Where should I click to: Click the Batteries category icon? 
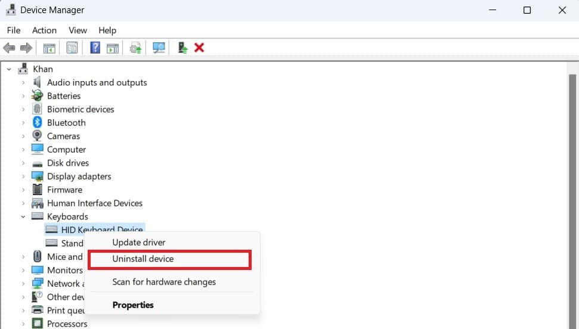click(37, 95)
